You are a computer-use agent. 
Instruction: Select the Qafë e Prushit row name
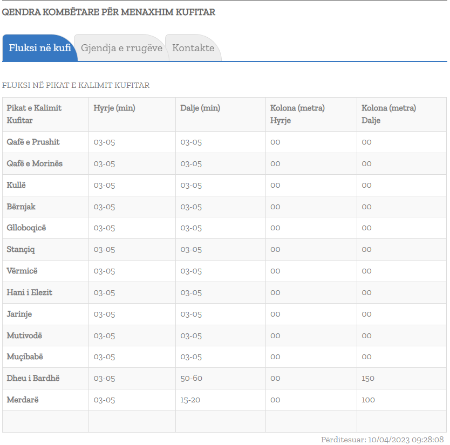coord(33,142)
